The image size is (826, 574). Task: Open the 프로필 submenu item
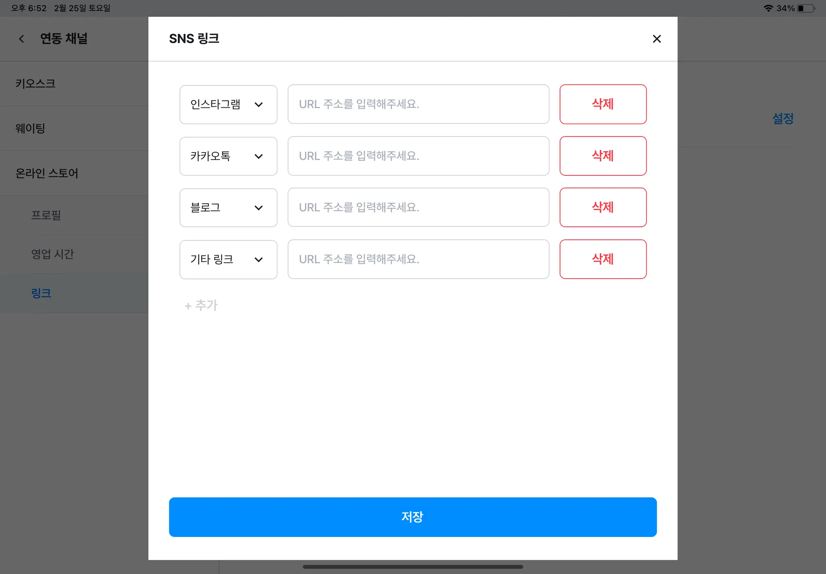(46, 215)
